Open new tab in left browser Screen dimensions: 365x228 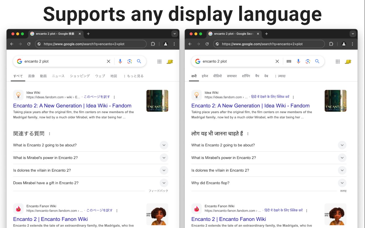tap(88, 34)
